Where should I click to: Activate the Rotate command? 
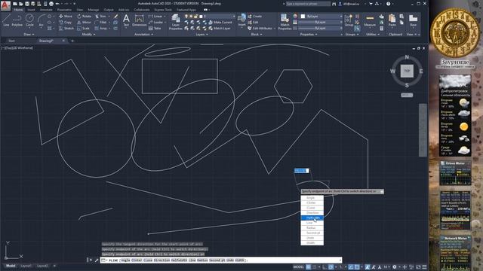pos(84,17)
